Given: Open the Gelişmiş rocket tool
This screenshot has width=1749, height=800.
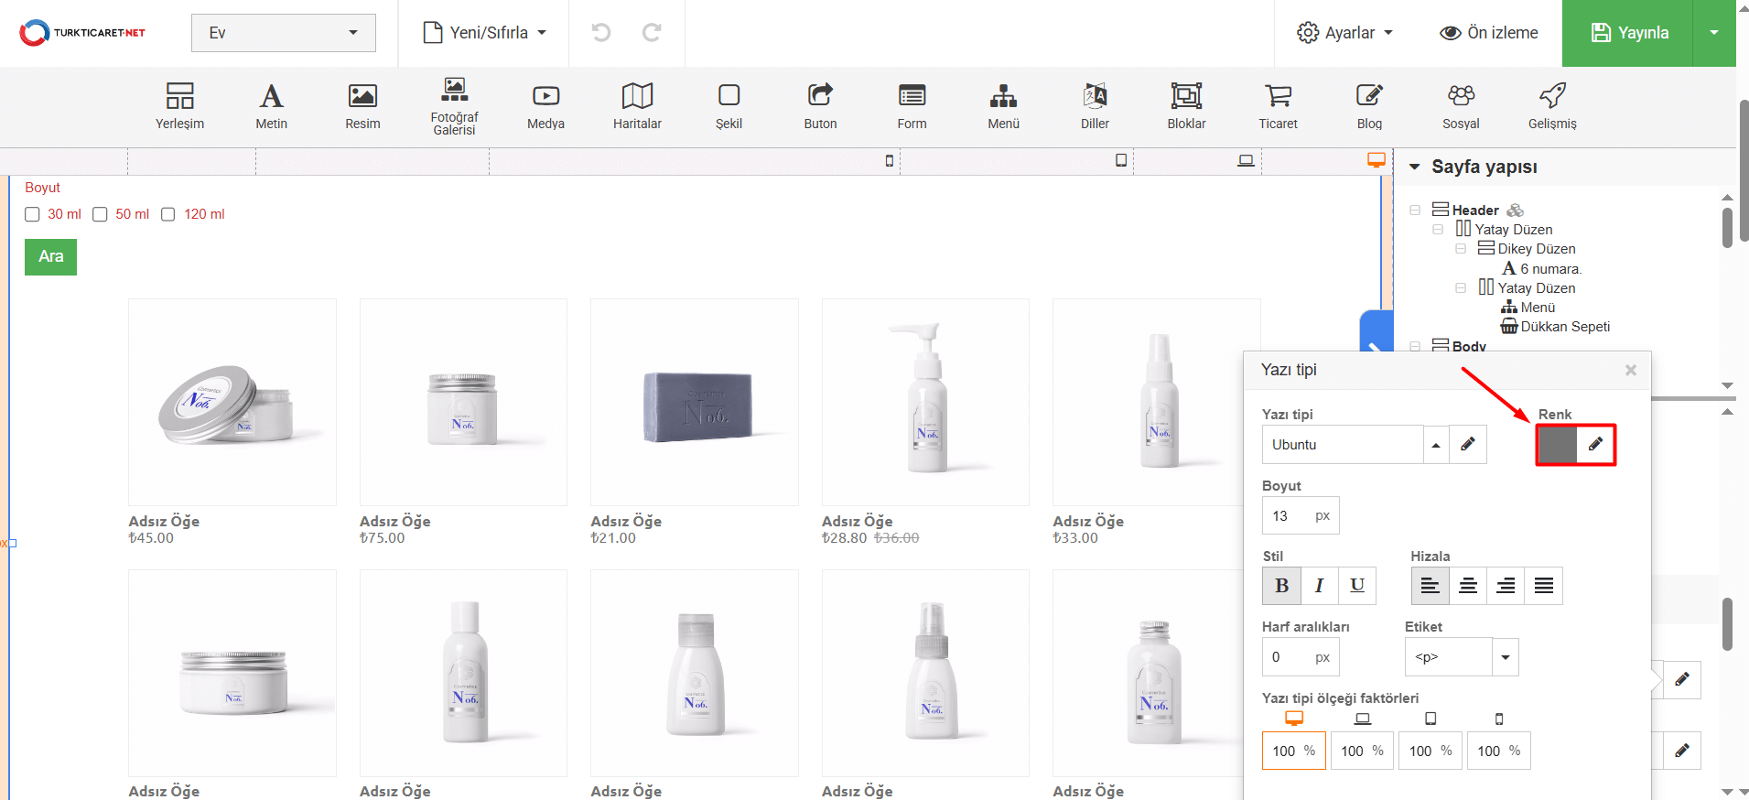Looking at the screenshot, I should [x=1552, y=105].
